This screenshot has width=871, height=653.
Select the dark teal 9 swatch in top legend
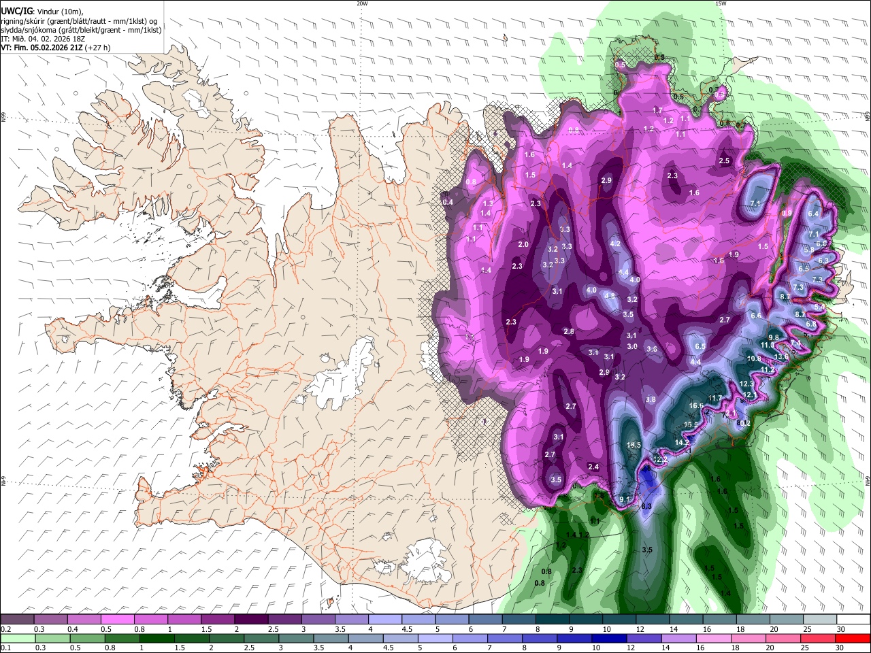[x=586, y=620]
